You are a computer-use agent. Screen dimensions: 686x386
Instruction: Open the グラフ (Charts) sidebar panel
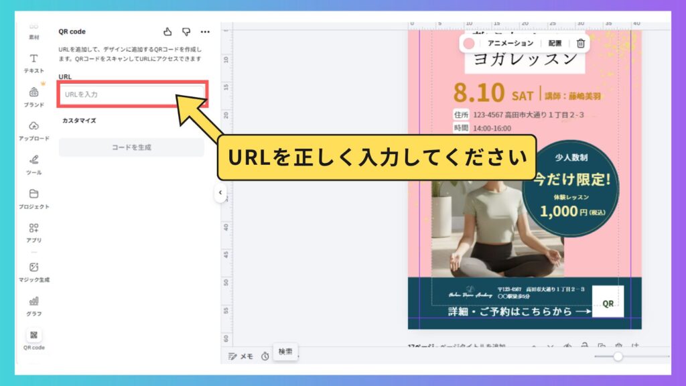click(33, 305)
